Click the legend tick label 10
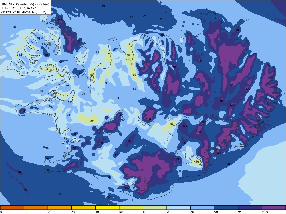This screenshot has height=214, width=286. point(26,212)
